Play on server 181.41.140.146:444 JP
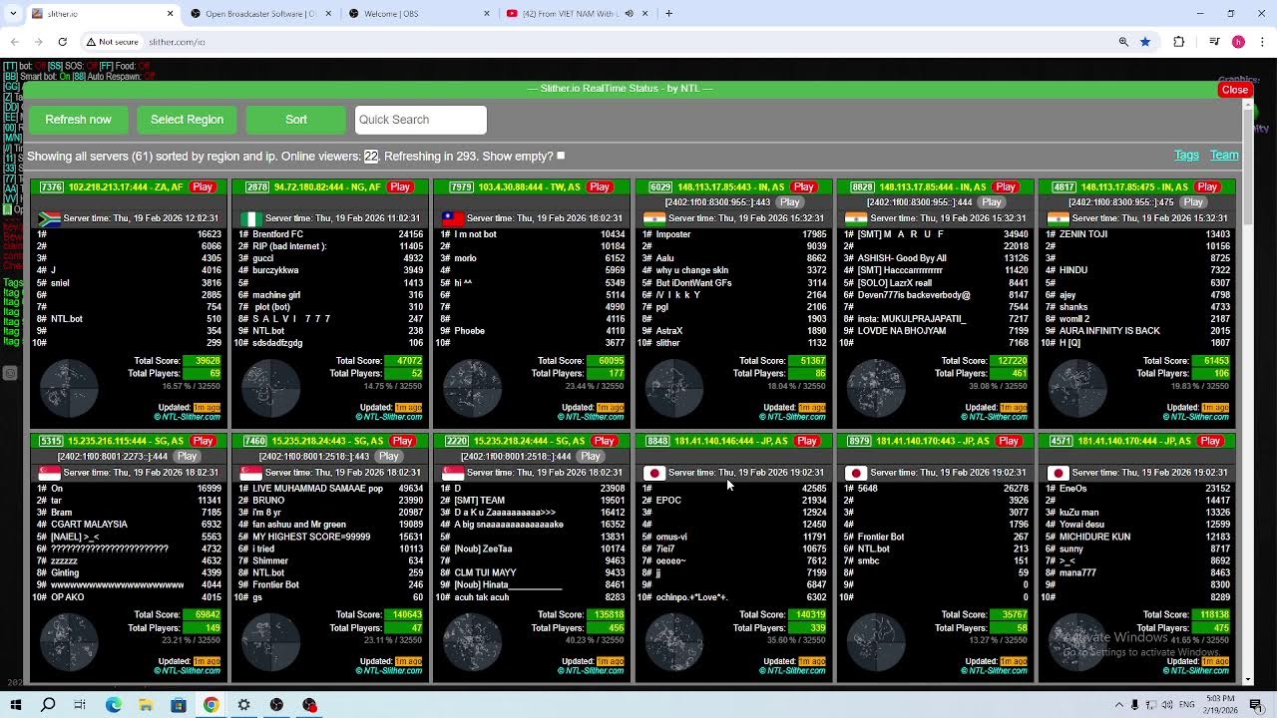The image size is (1277, 718). 807,441
